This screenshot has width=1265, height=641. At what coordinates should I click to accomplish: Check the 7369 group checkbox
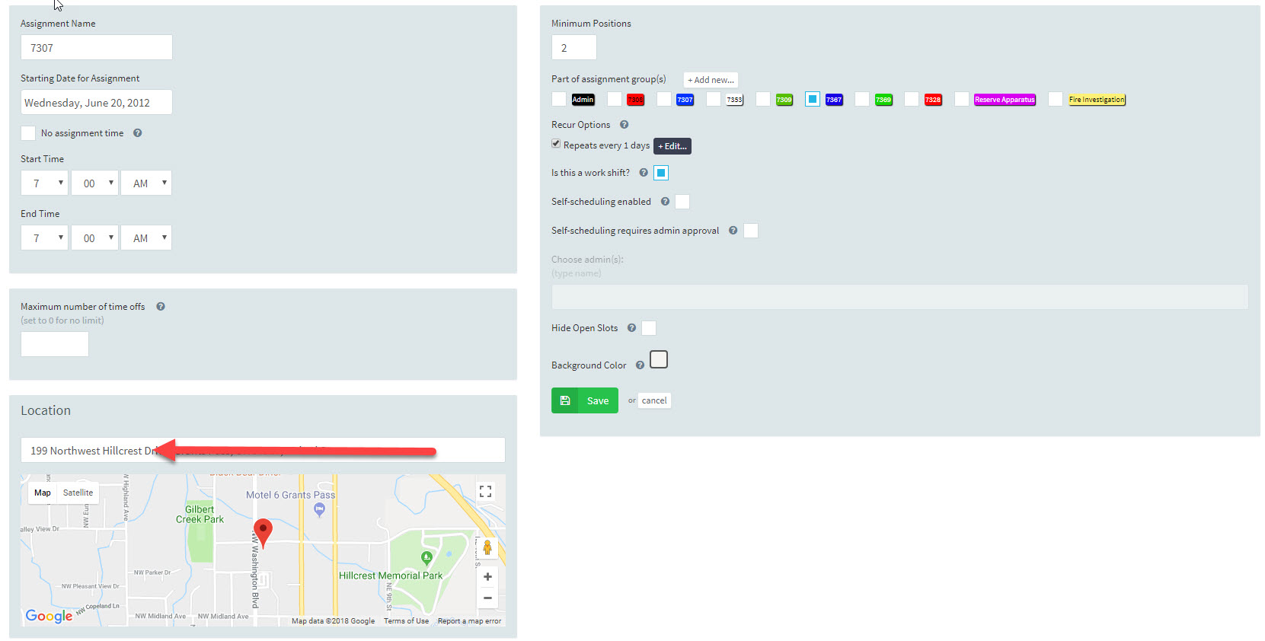click(x=862, y=99)
